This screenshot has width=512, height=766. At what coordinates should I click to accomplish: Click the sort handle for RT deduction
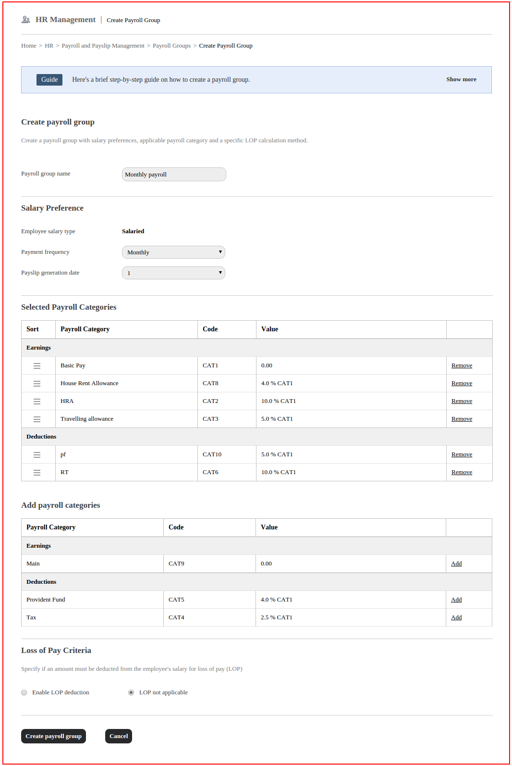pyautogui.click(x=37, y=473)
